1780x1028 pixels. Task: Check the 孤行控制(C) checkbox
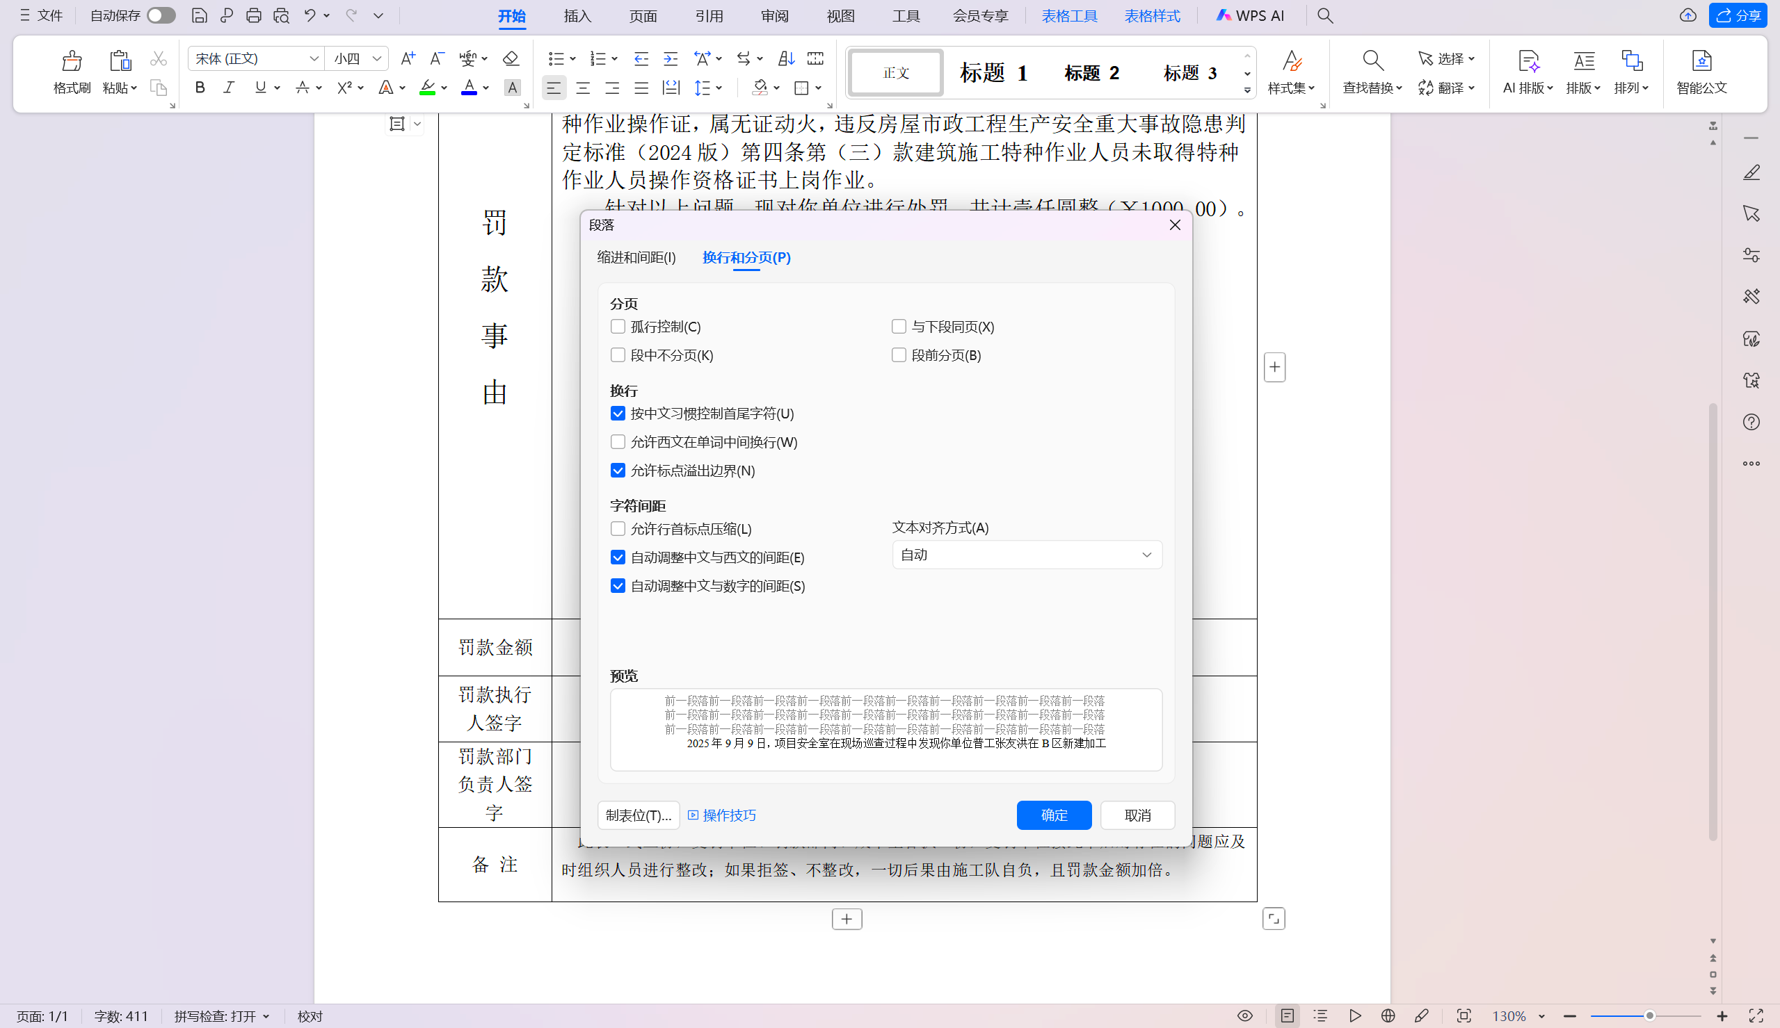coord(618,326)
